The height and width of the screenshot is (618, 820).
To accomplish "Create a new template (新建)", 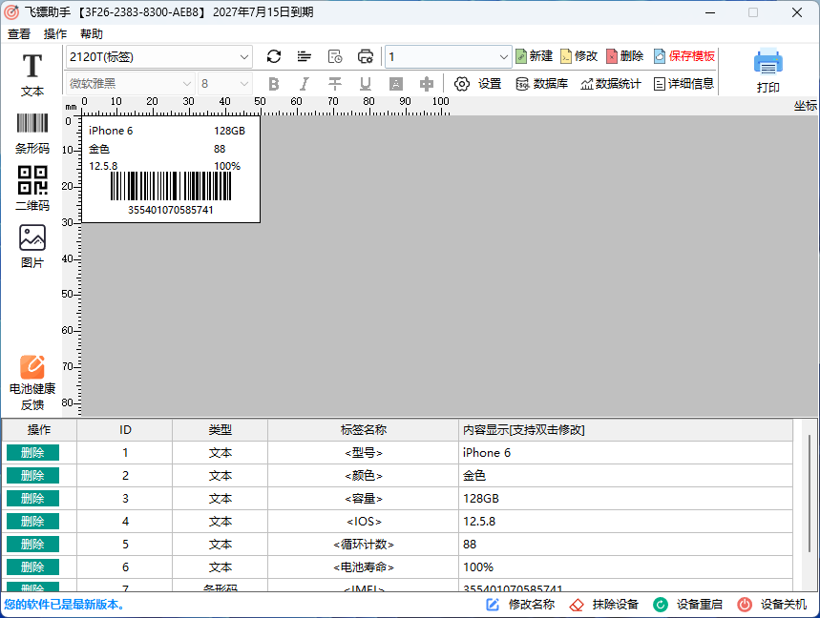I will coord(534,56).
